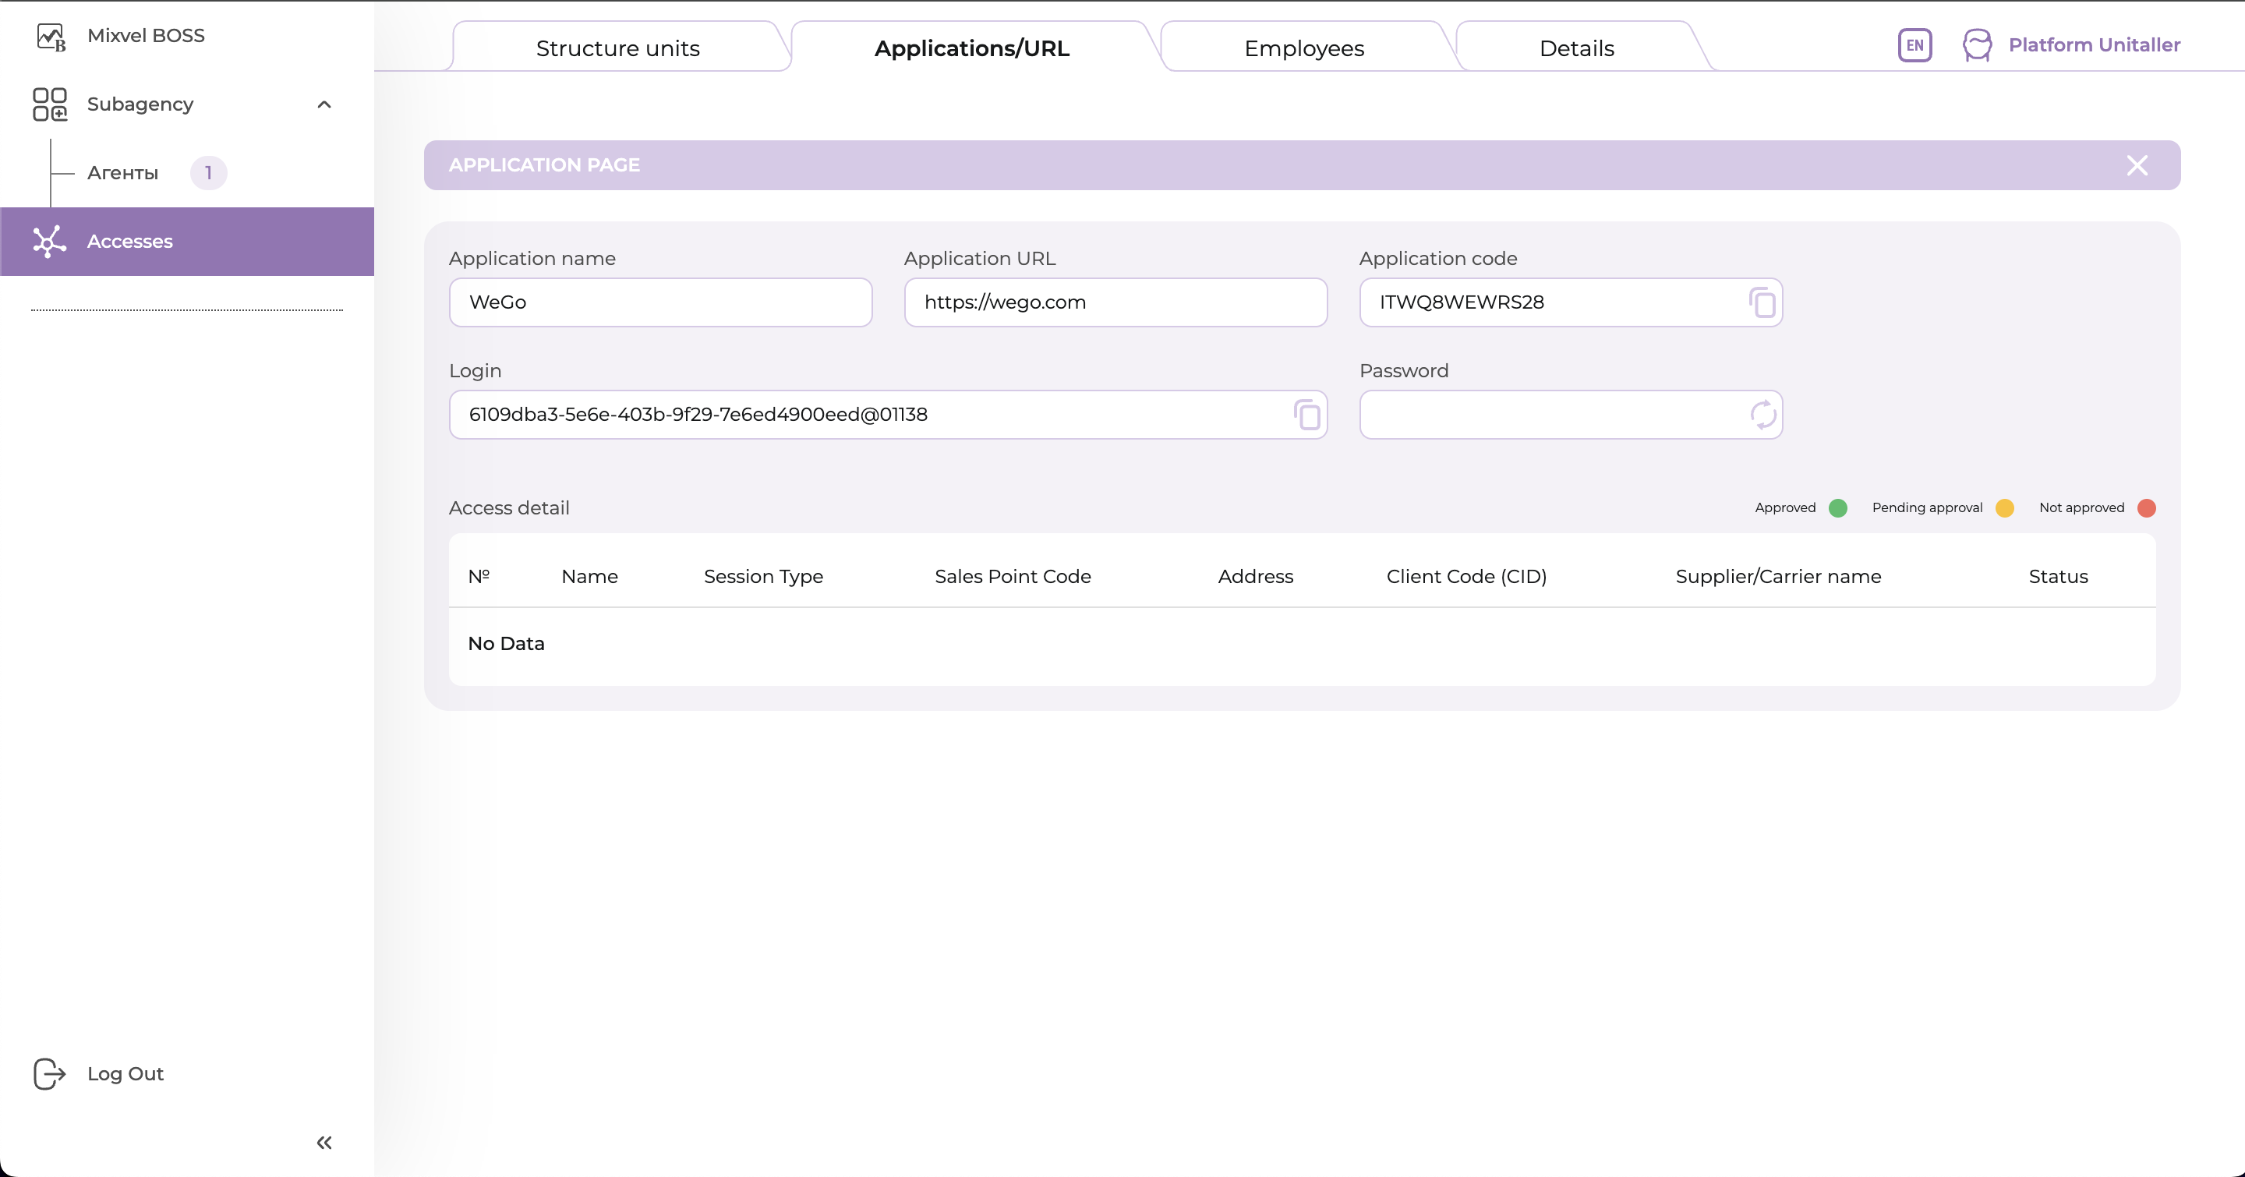
Task: Collapse the sidebar with double chevron
Action: point(324,1142)
